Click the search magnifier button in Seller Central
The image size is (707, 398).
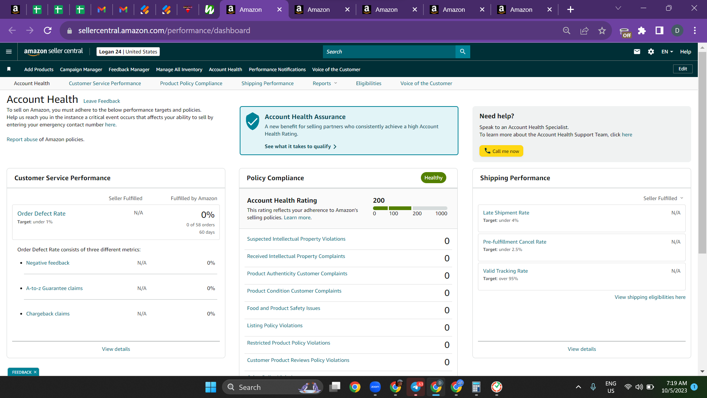[463, 52]
